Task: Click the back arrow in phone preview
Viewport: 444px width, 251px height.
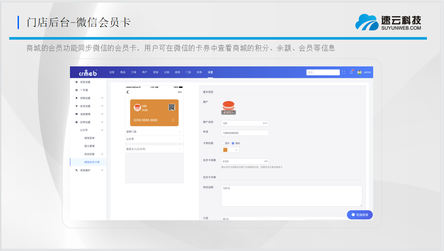Action: 128,92
